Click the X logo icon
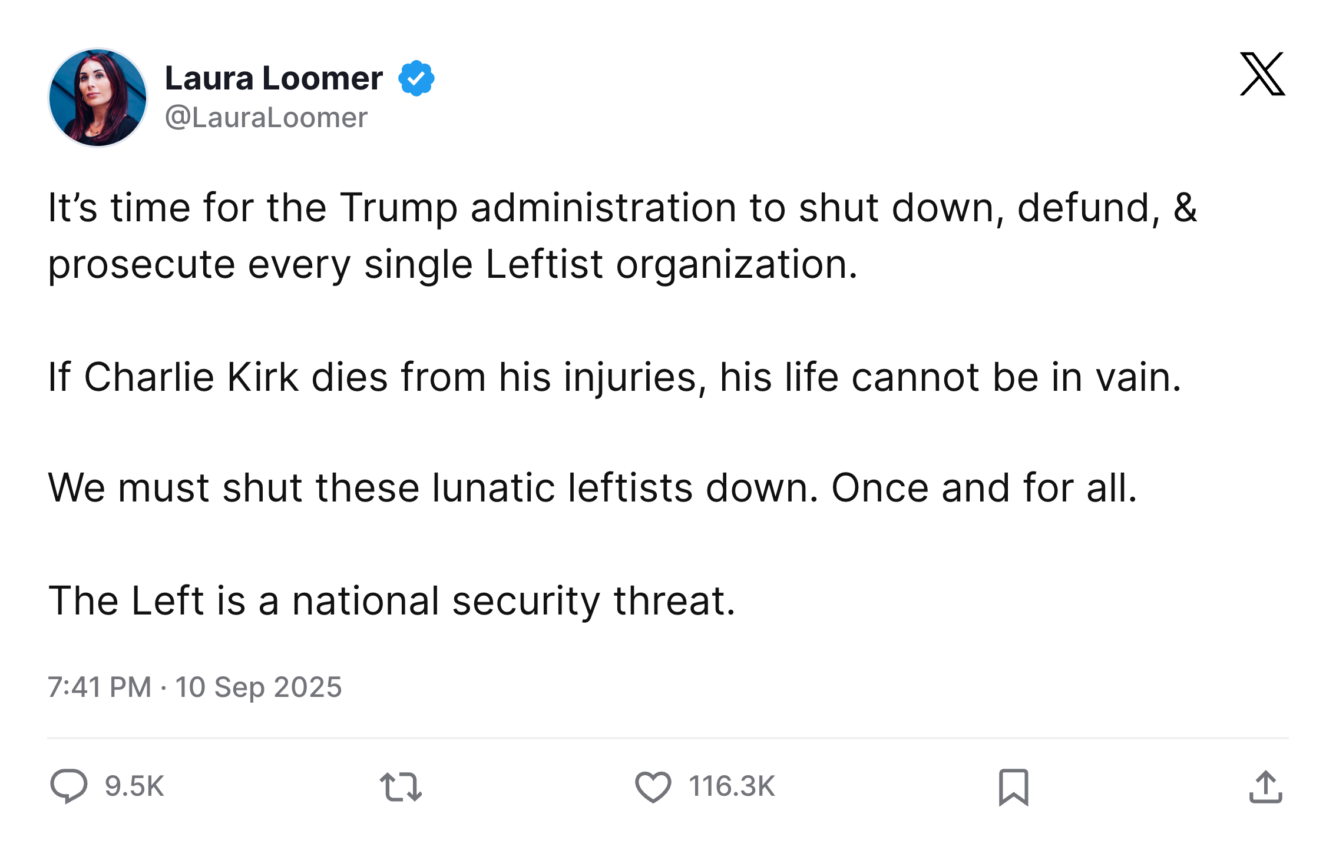The image size is (1336, 857). click(1262, 74)
